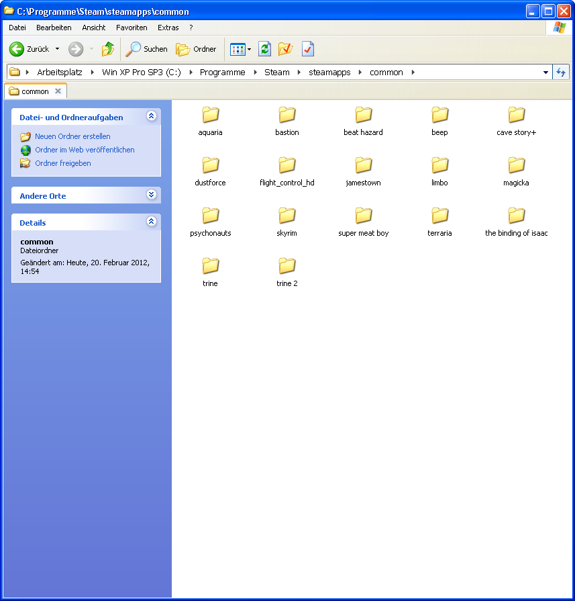
Task: Click the forward navigation arrow
Action: coord(76,49)
